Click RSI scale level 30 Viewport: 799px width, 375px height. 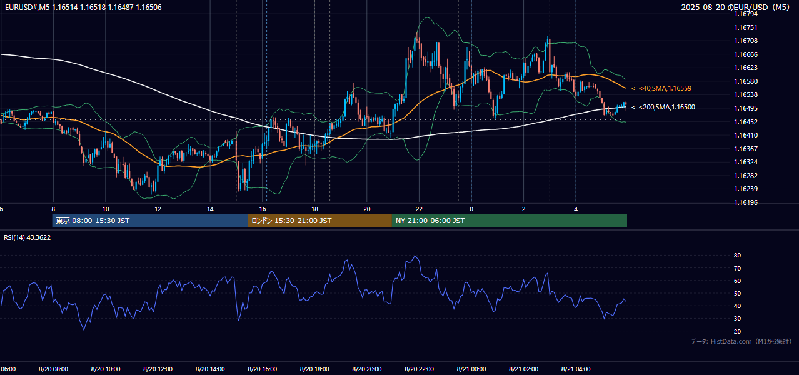737,319
